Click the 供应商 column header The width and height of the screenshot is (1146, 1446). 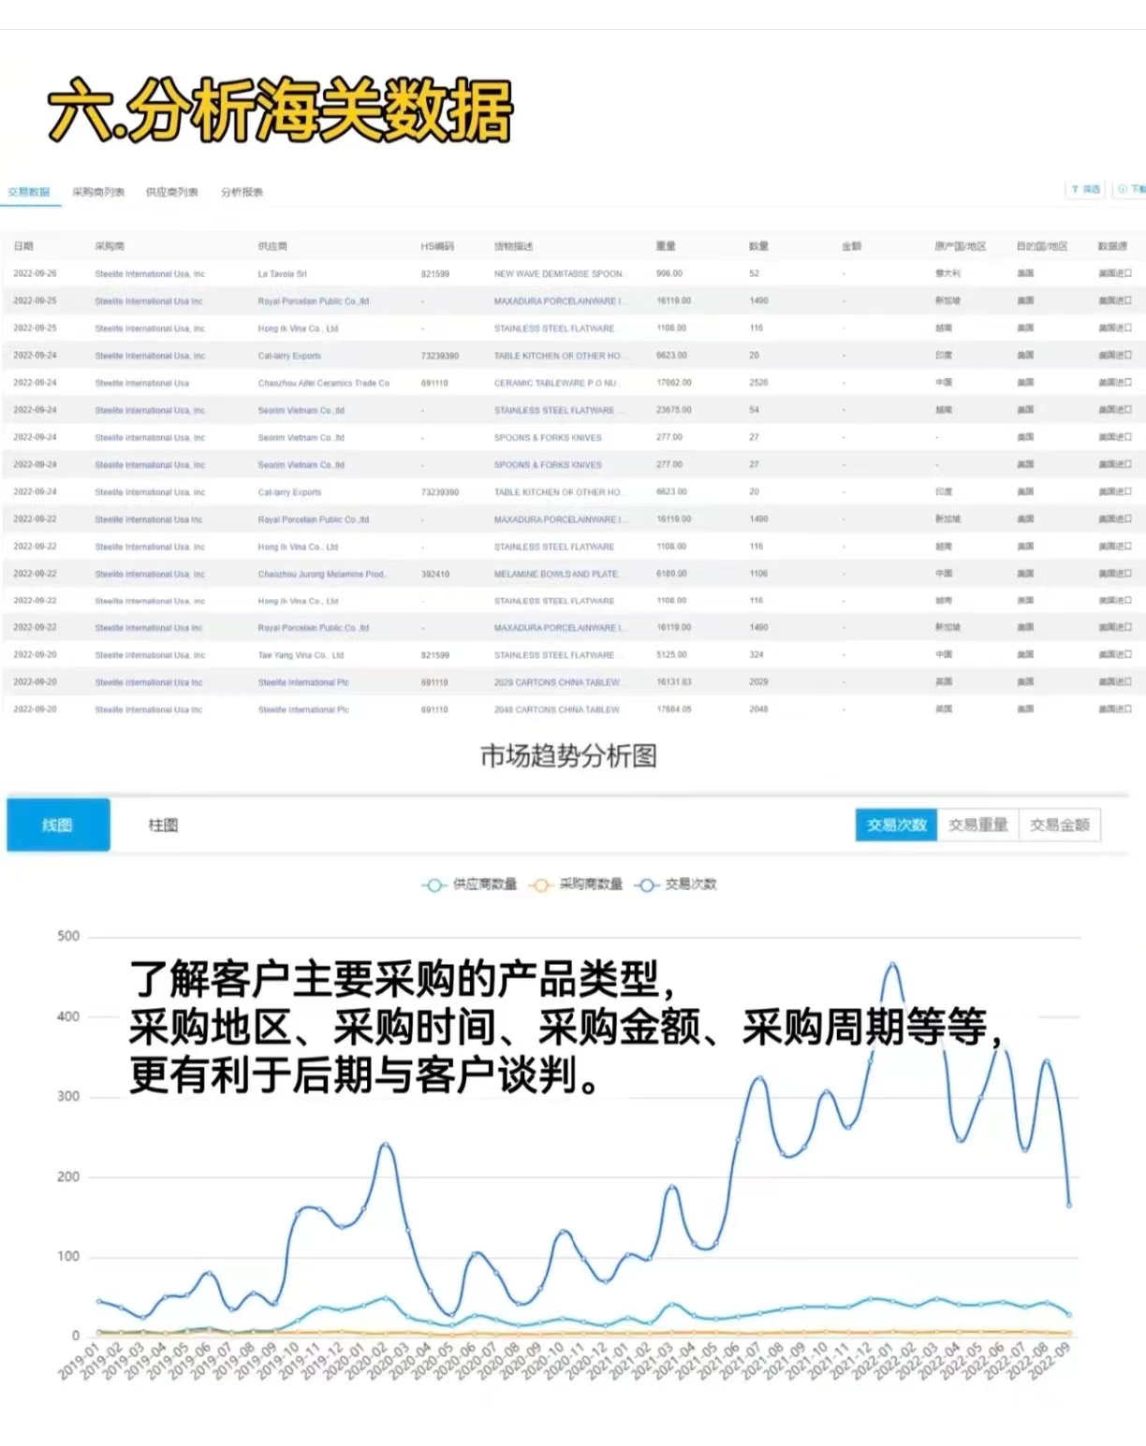tap(272, 246)
